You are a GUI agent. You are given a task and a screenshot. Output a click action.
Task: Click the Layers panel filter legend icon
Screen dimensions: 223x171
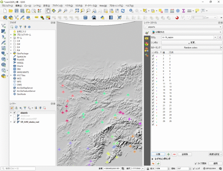point(25,108)
